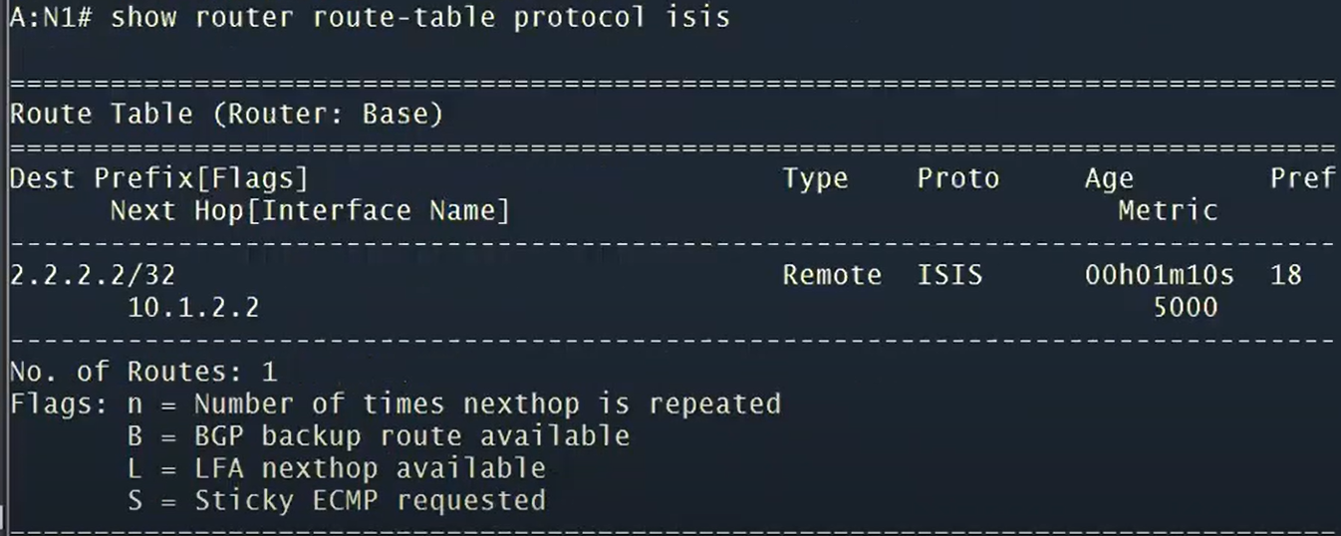Screen dimensions: 1341x536
Task: Click the 'L = LFA nexthop available' flag line
Action: click(337, 467)
